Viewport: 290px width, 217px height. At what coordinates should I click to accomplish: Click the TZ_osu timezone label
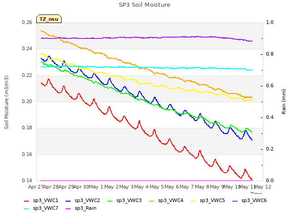49,19
